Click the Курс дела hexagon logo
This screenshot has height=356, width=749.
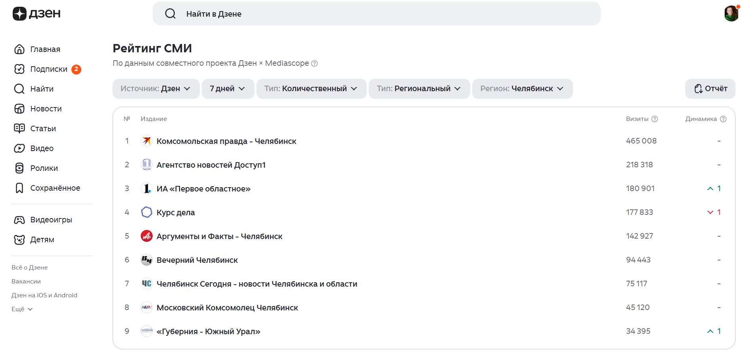(x=147, y=212)
